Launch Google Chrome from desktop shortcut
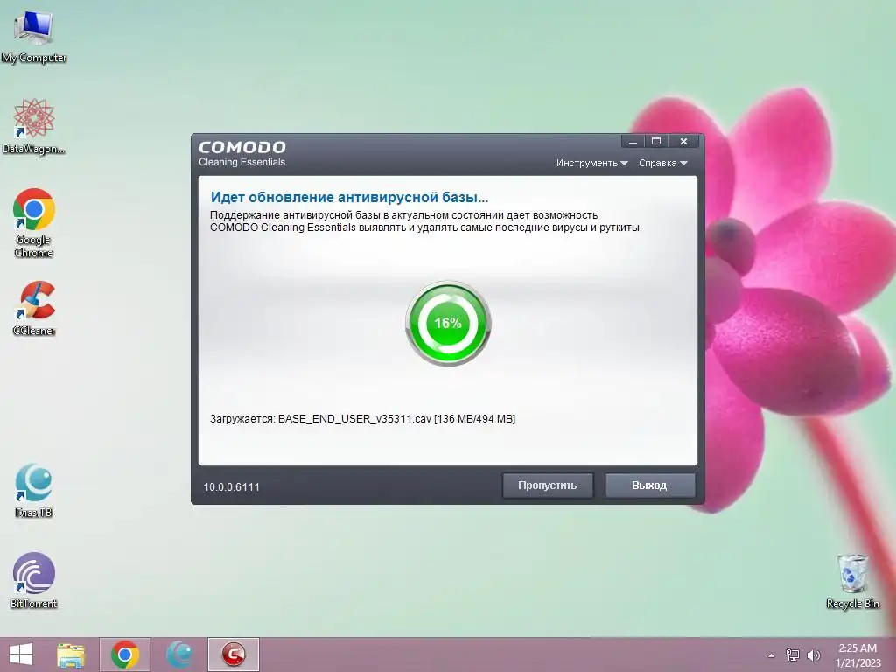The height and width of the screenshot is (672, 896). tap(34, 223)
